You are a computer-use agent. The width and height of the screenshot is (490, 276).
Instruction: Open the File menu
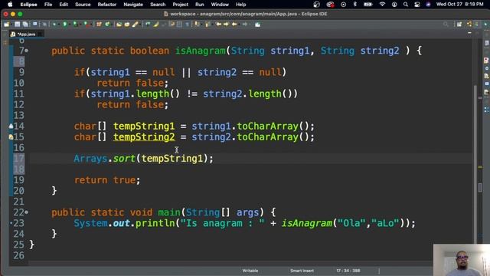pos(48,5)
